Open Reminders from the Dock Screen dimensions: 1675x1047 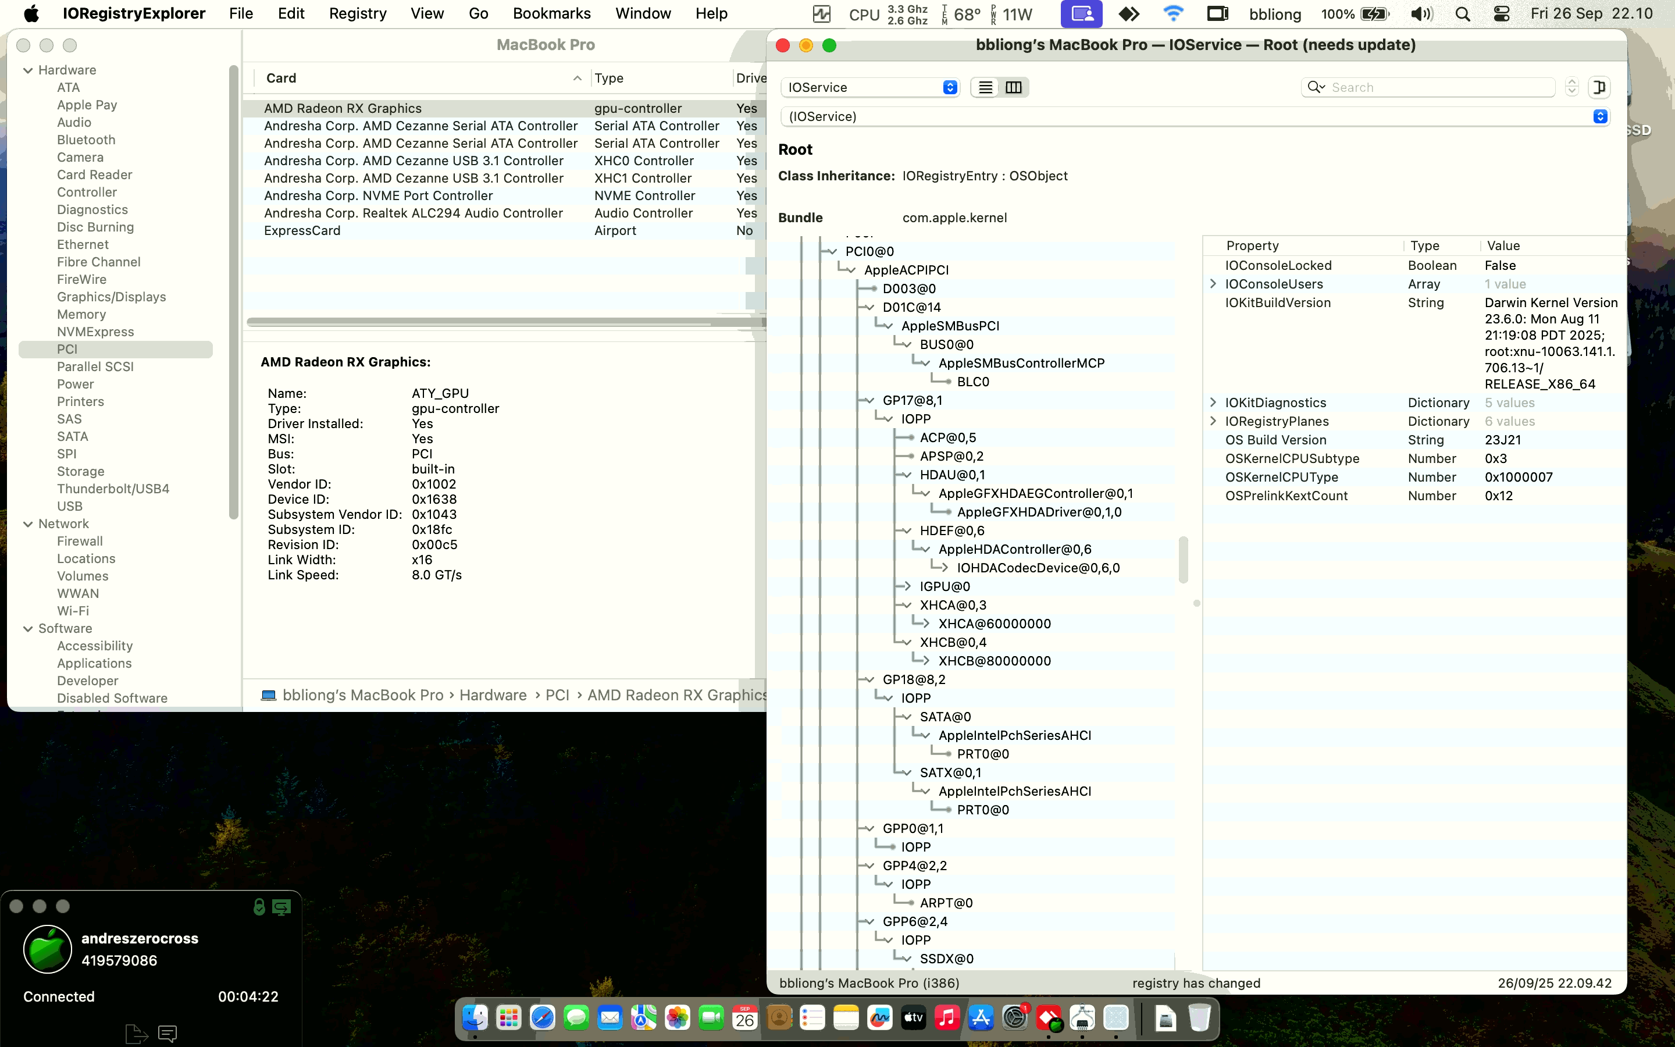tap(812, 1018)
